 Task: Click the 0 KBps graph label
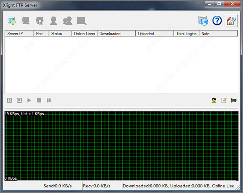(x=11, y=178)
